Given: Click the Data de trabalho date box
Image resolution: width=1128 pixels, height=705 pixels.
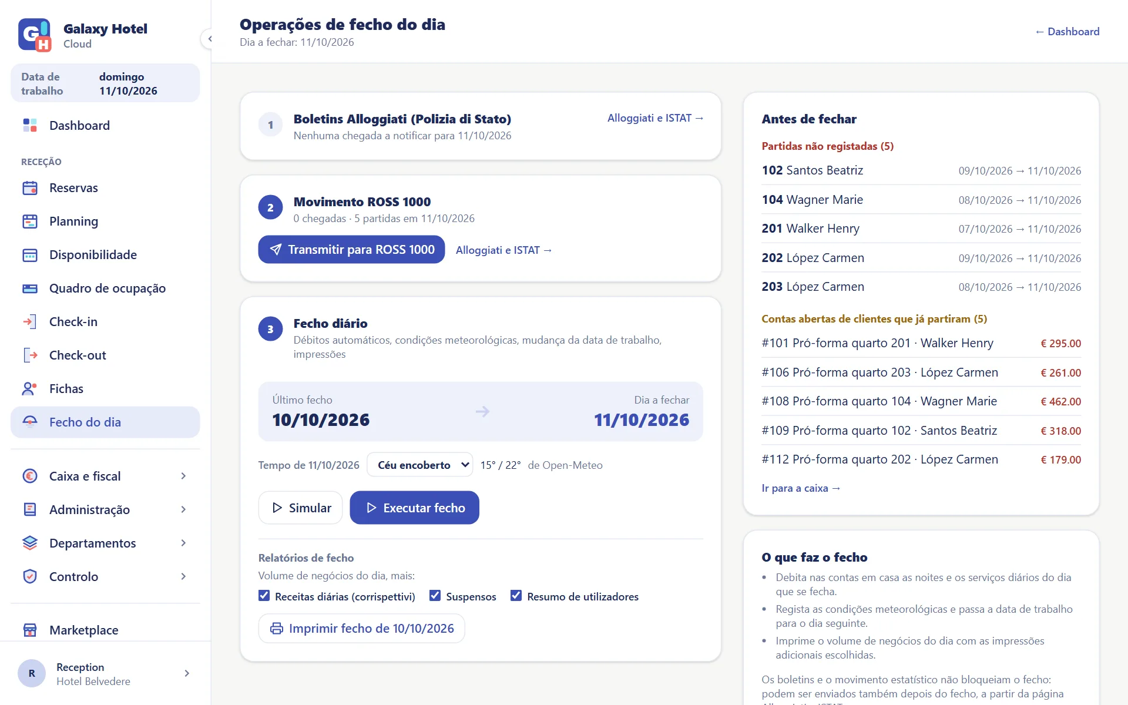Looking at the screenshot, I should coord(105,83).
